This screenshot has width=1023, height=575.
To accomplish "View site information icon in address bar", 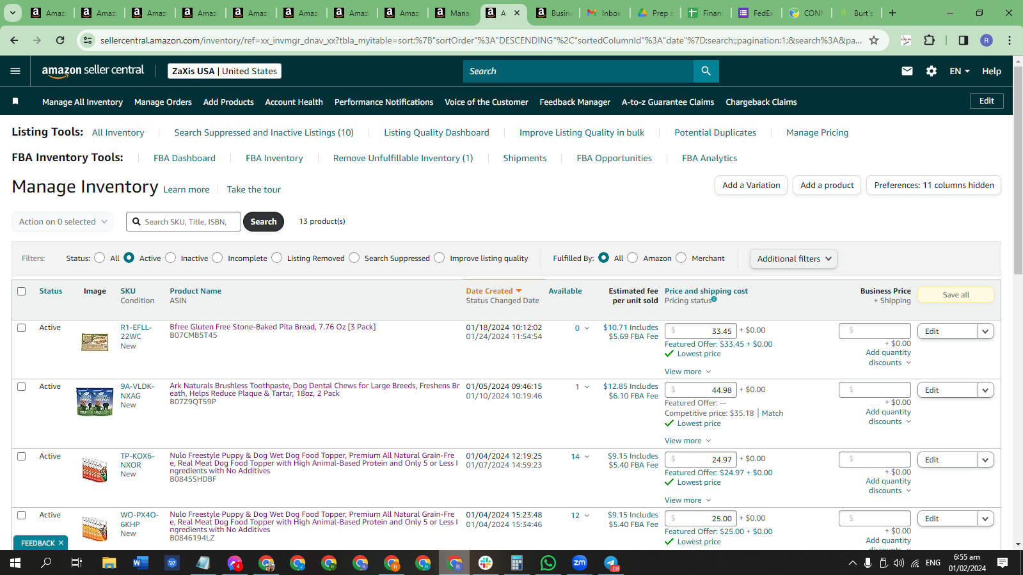I will click(88, 40).
